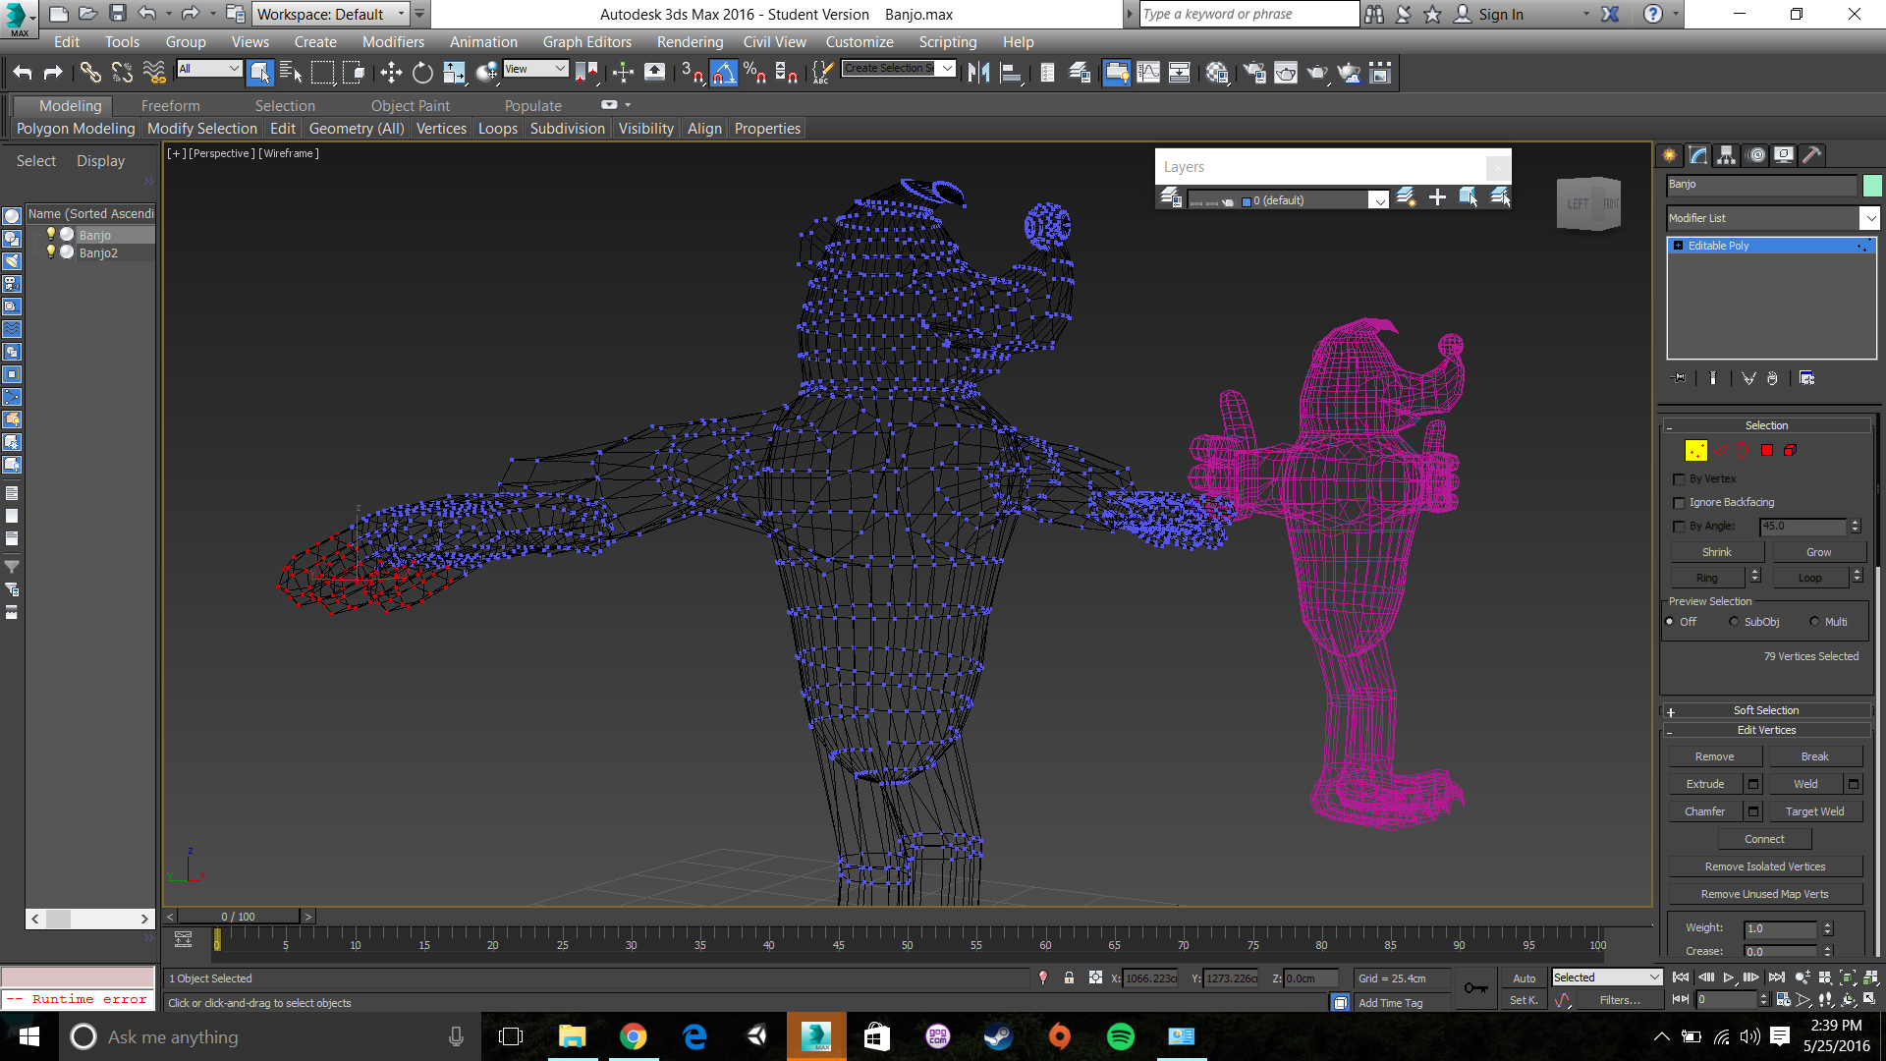Activate the Select and Rotate tool
Screen dimensions: 1886x1061
422,73
